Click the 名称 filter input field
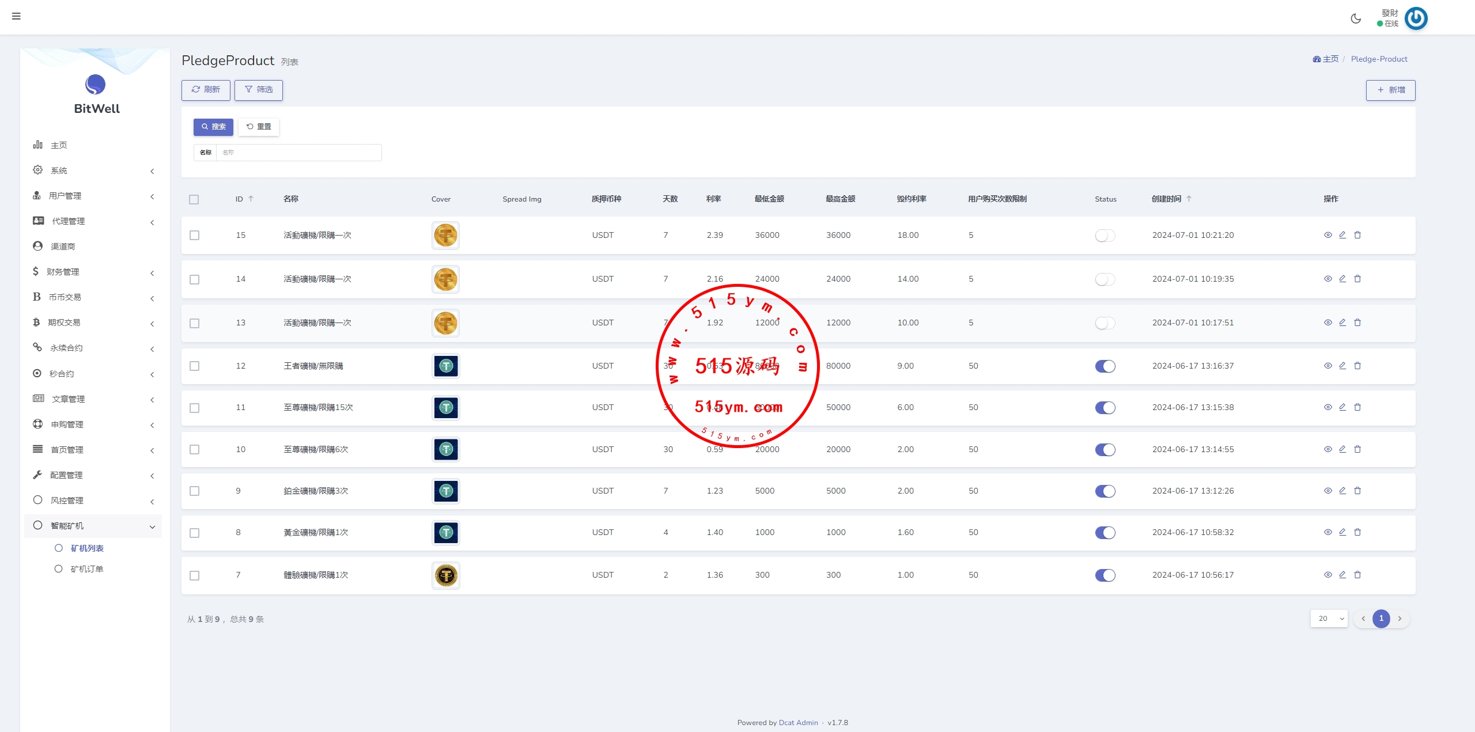The width and height of the screenshot is (1475, 732). (x=298, y=153)
